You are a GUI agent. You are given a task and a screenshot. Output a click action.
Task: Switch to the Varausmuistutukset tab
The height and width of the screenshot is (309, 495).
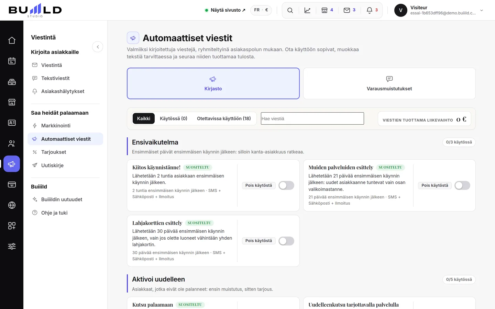pyautogui.click(x=389, y=83)
